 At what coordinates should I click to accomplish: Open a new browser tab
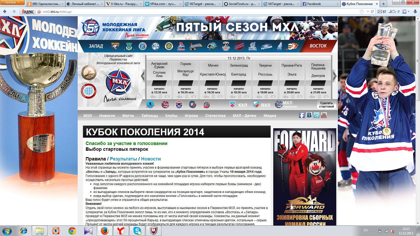point(384,4)
